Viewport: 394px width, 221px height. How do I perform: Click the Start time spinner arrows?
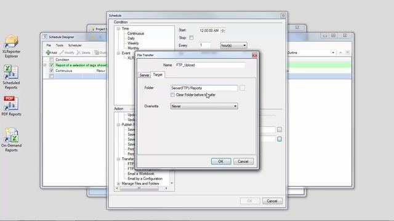[223, 31]
